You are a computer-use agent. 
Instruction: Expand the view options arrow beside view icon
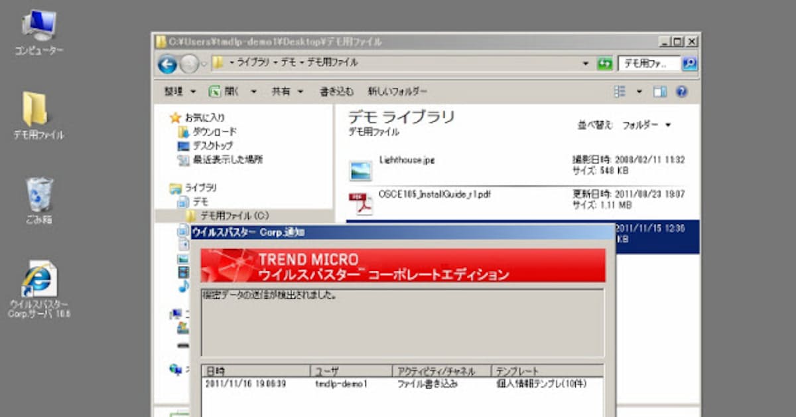pos(639,92)
